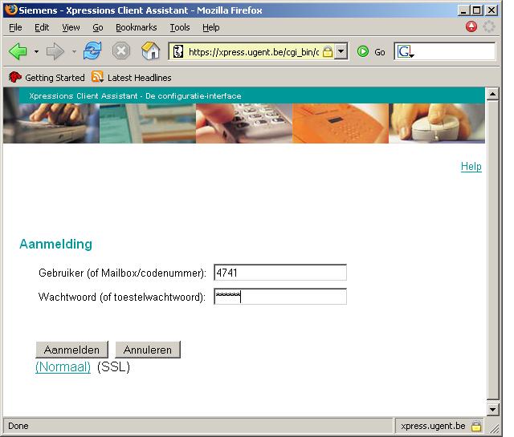Screen dimensions: 514x437
Task: Switch to the (Normaal) connection link
Action: 63,367
